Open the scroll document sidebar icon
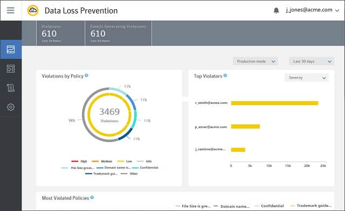This screenshot has height=211, width=345. [x=11, y=88]
